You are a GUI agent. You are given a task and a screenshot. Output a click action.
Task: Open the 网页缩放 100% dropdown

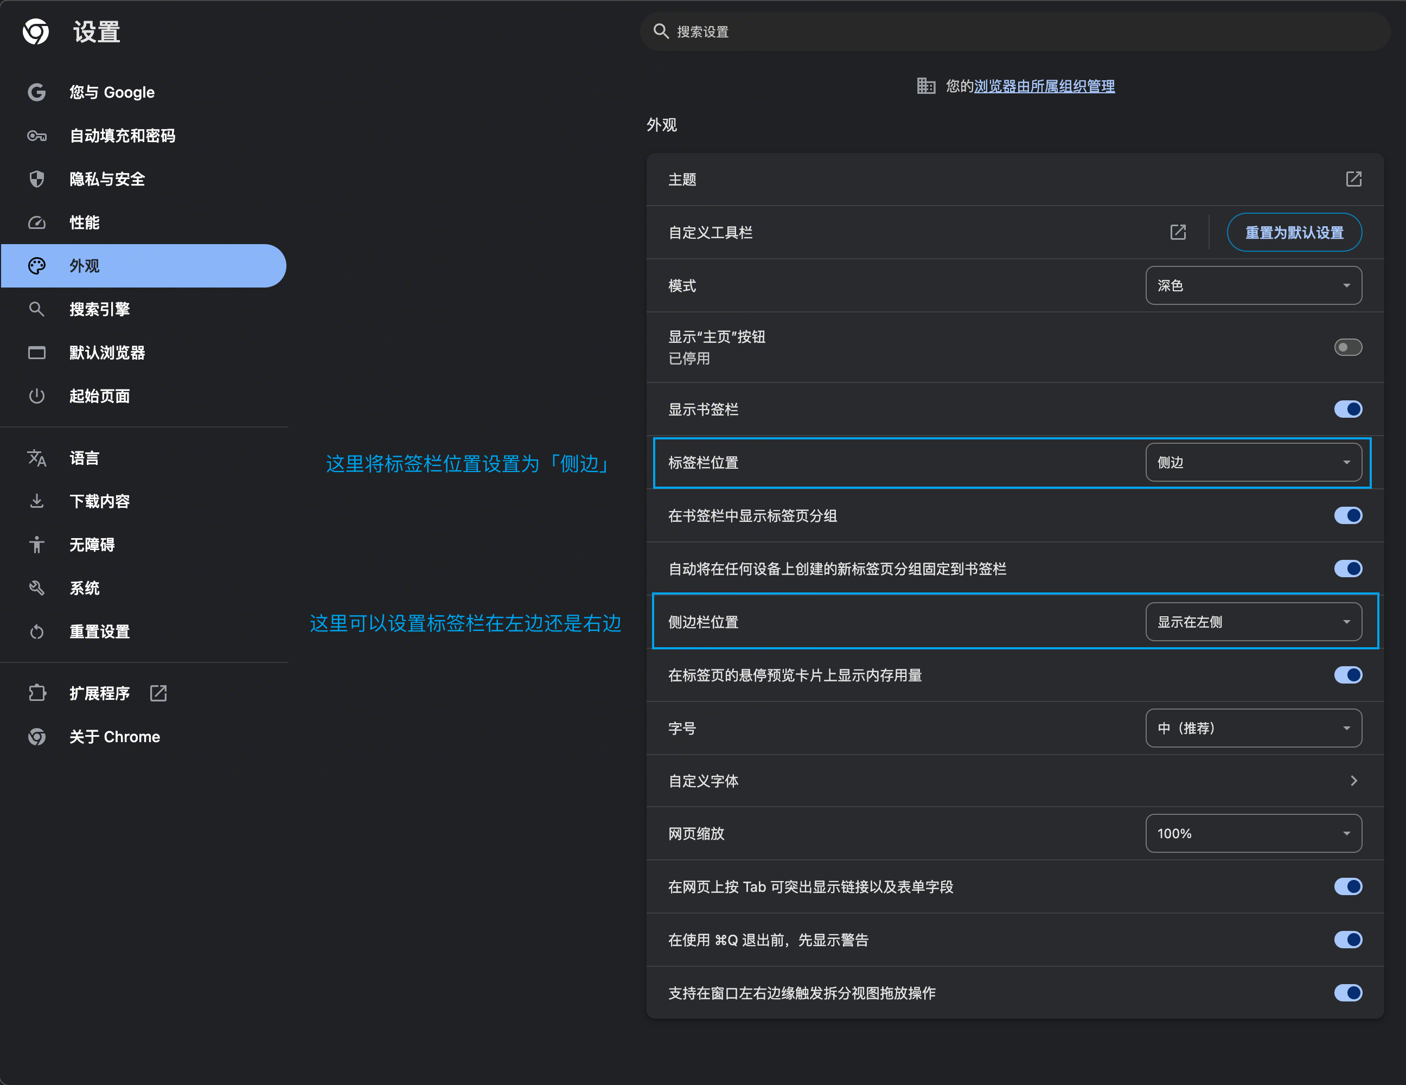[1253, 833]
